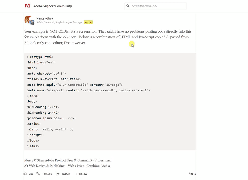
Task: Click the LATEST badge
Action: [89, 22]
